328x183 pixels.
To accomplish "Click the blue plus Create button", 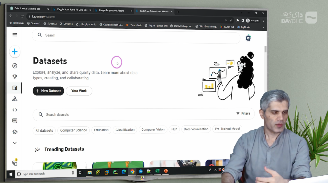I will [15, 52].
